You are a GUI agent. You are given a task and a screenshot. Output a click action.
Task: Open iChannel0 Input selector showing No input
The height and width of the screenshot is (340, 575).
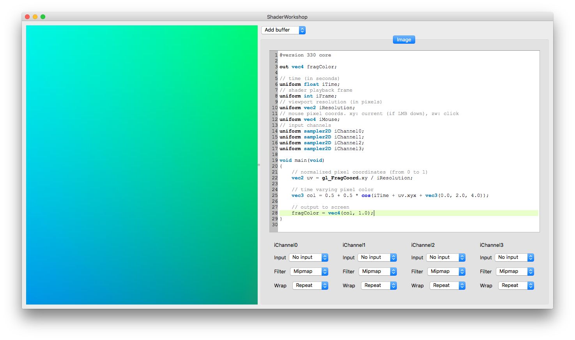pyautogui.click(x=308, y=257)
